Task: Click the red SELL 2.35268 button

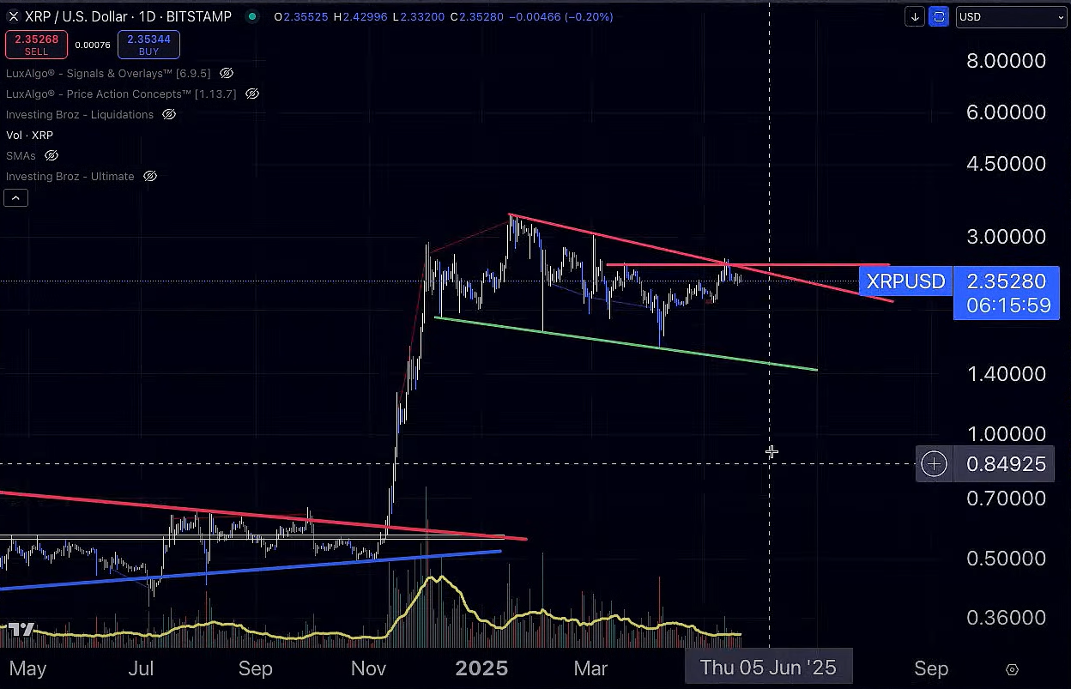Action: coord(36,44)
